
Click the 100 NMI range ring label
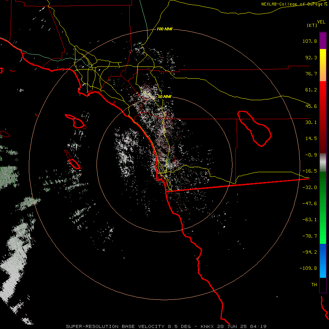point(164,29)
